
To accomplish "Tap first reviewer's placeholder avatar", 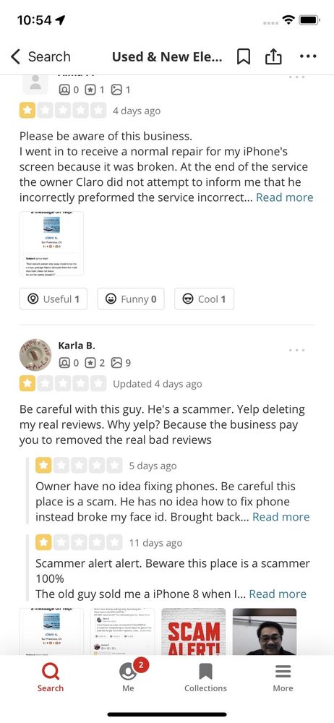I will tap(35, 83).
